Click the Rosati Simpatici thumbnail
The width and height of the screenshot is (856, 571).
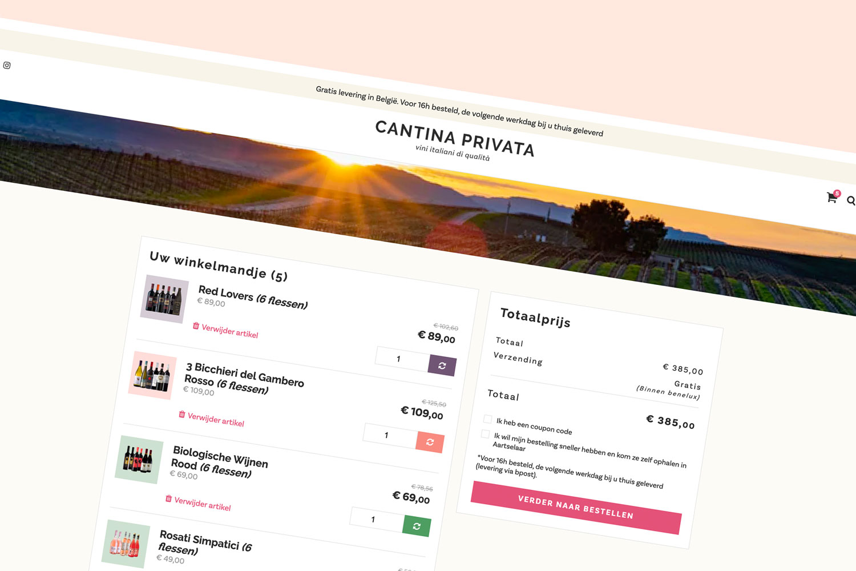coord(126,544)
